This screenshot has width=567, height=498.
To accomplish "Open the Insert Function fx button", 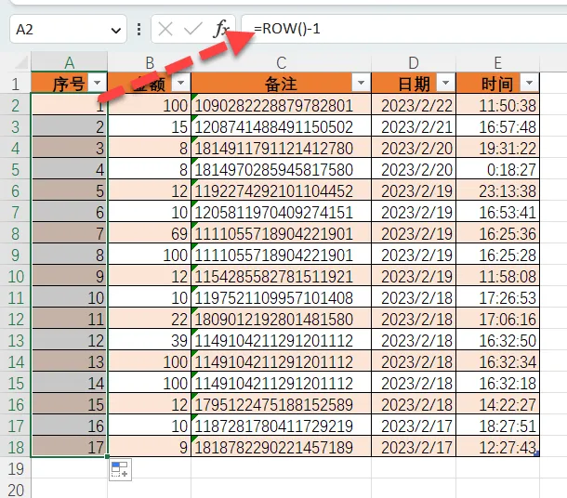I will point(221,29).
